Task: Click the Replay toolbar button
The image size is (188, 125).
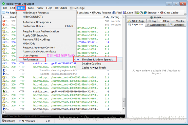Action: pyautogui.click(x=12, y=12)
